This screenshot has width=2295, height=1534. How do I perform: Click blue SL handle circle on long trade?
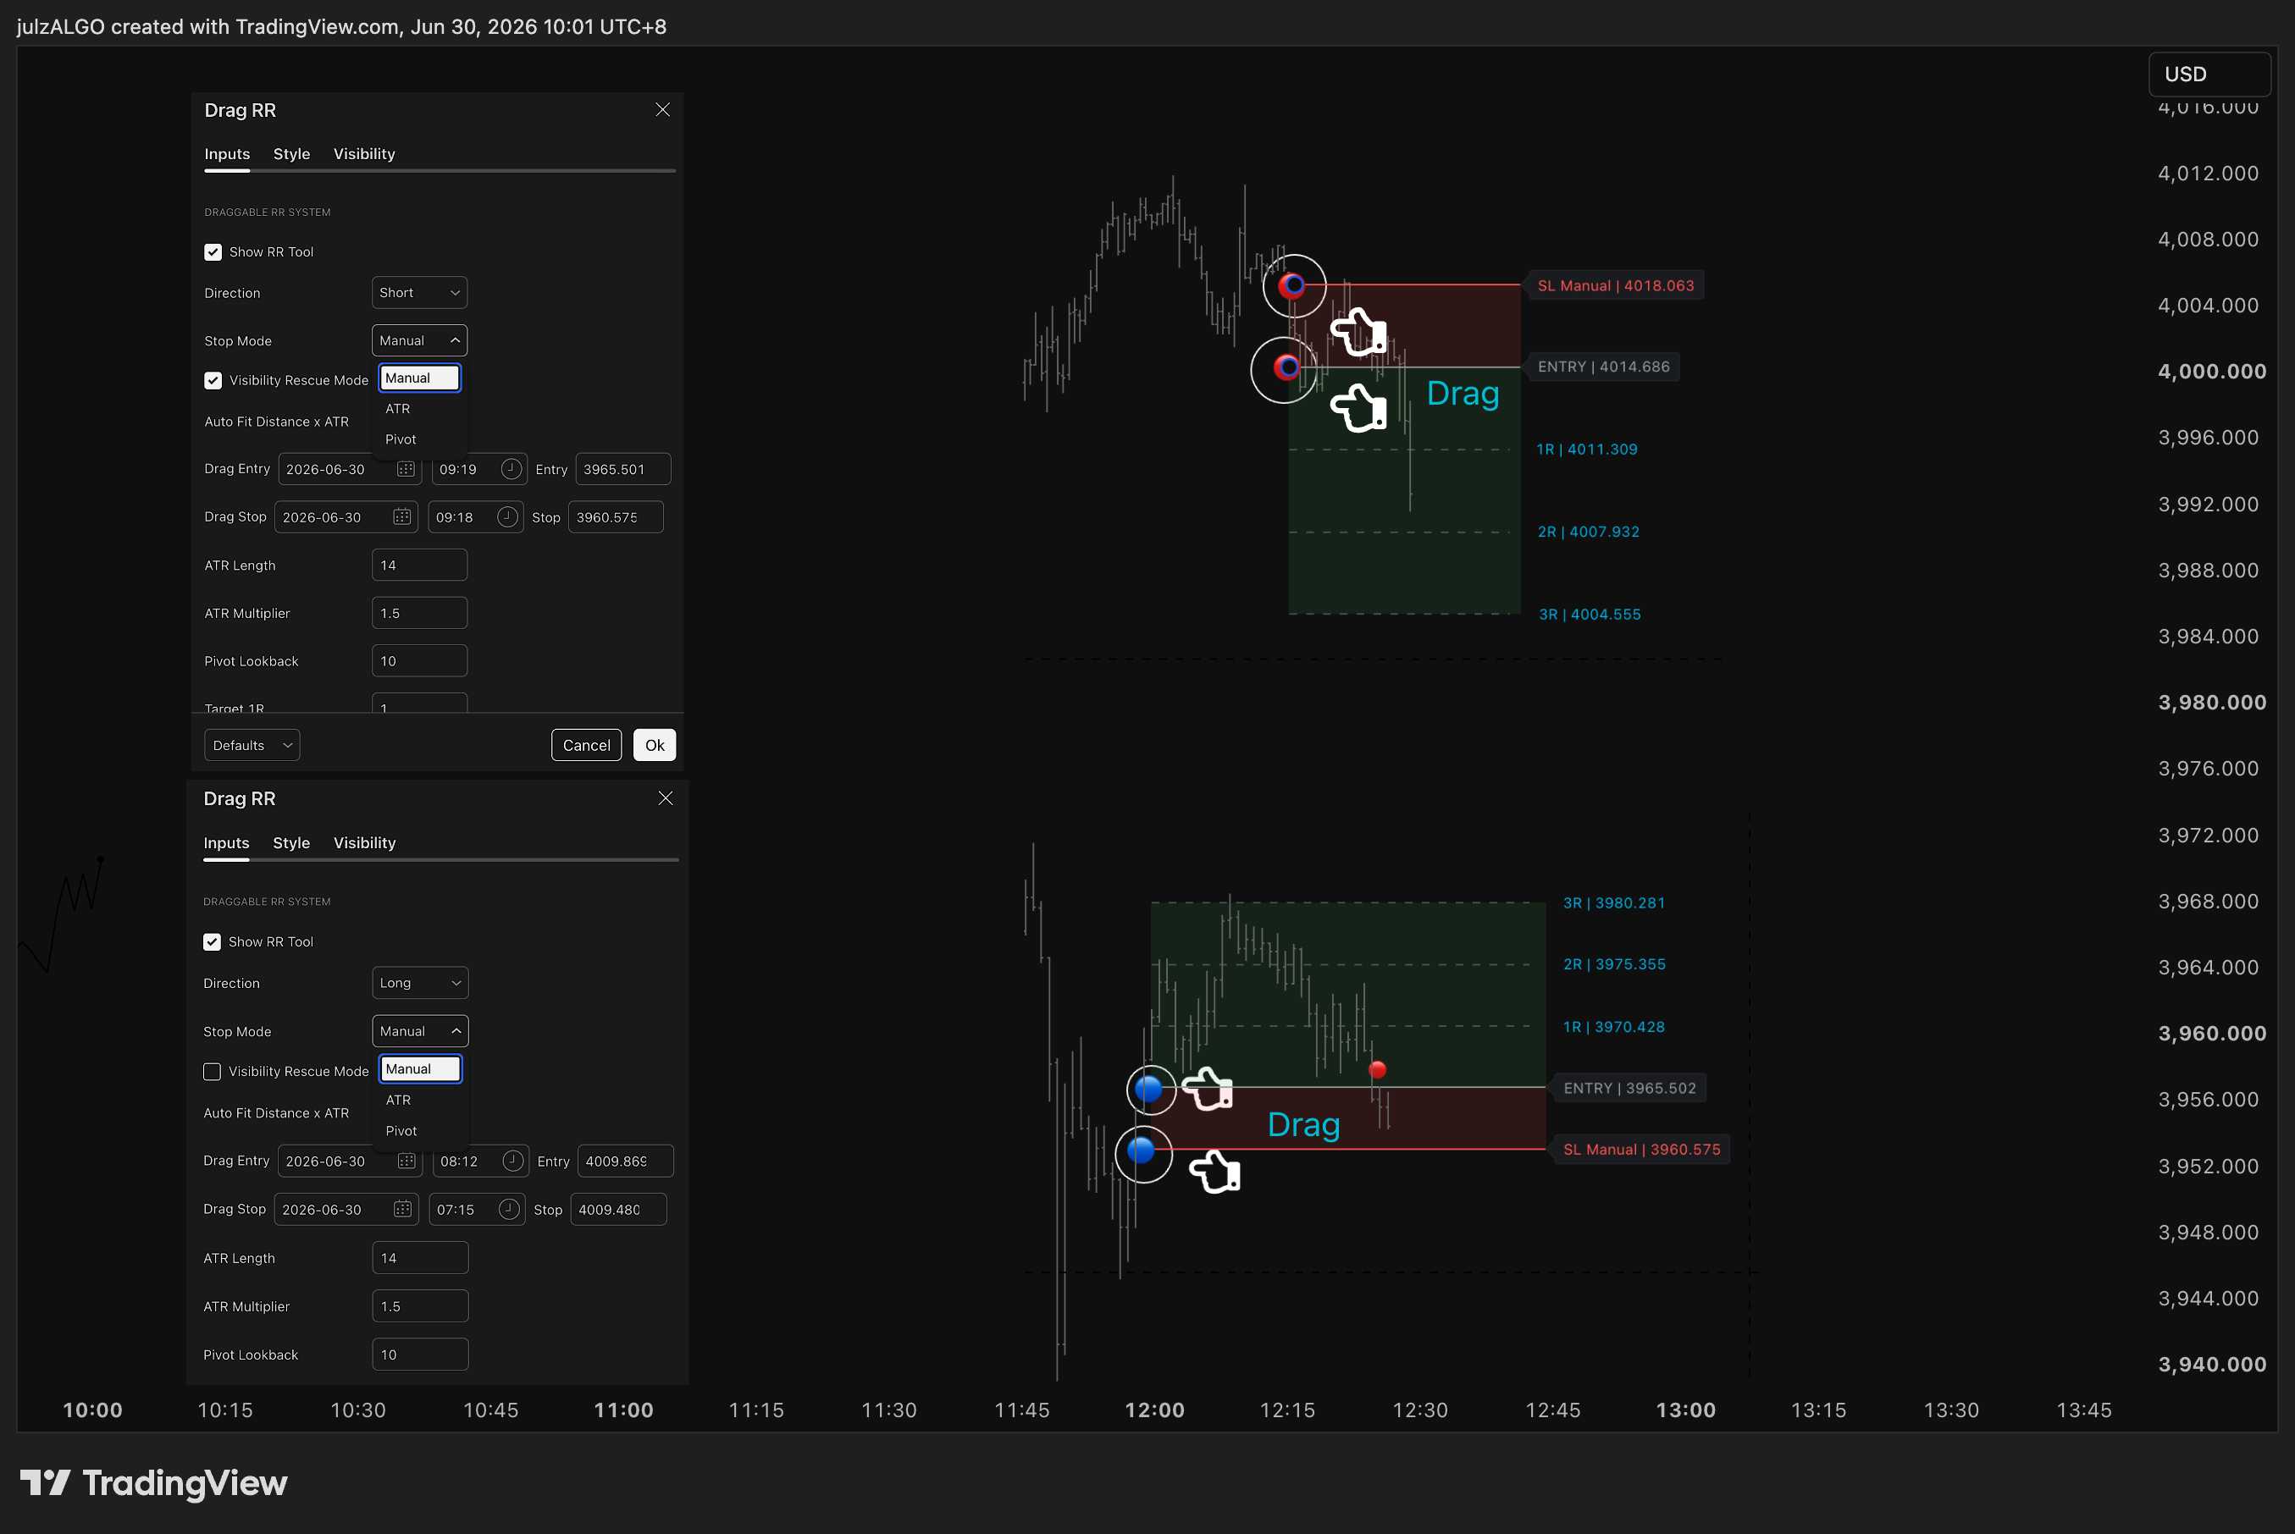pos(1141,1150)
